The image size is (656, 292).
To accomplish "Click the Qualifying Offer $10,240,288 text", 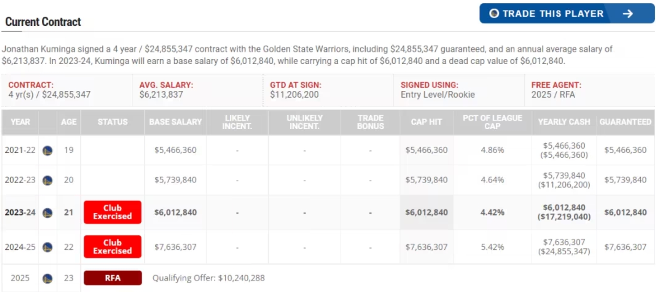I will (x=208, y=278).
